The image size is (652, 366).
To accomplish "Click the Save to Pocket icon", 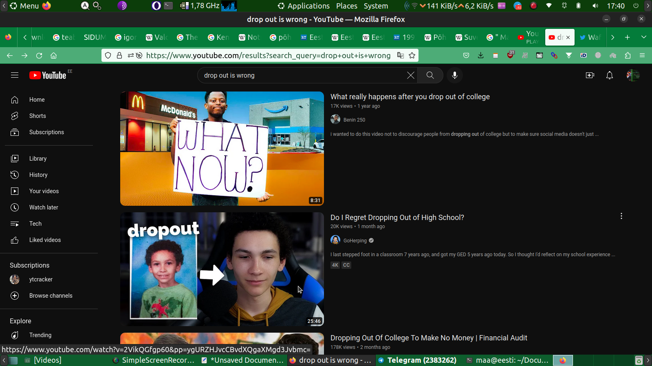I will [466, 55].
